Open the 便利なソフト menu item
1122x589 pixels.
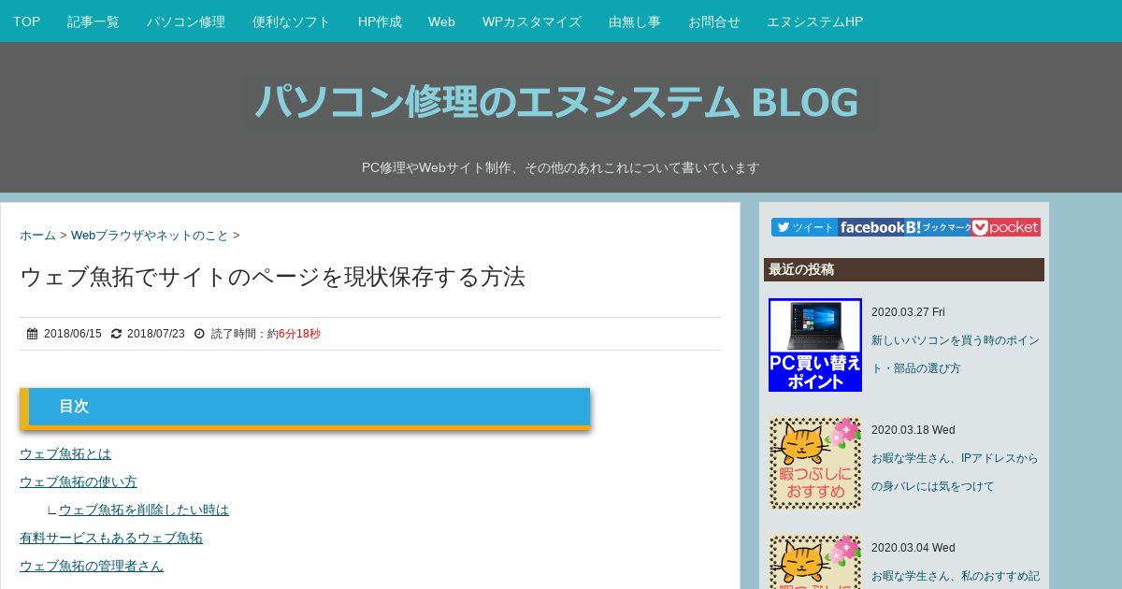pos(292,21)
